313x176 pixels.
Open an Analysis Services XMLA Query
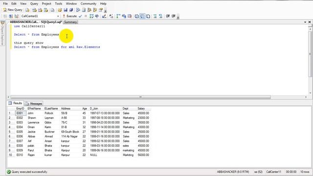pos(46,10)
